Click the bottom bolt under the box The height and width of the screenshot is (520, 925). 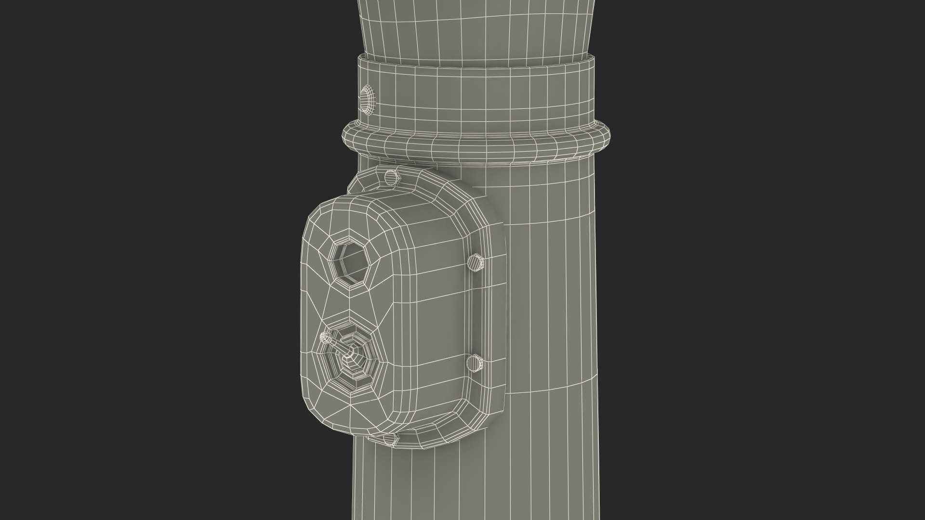pyautogui.click(x=391, y=439)
